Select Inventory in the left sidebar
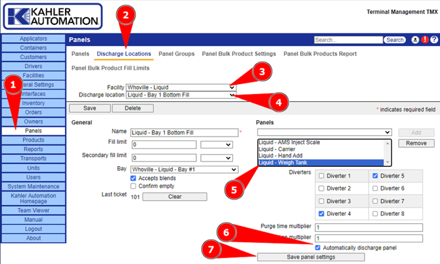 [33, 103]
